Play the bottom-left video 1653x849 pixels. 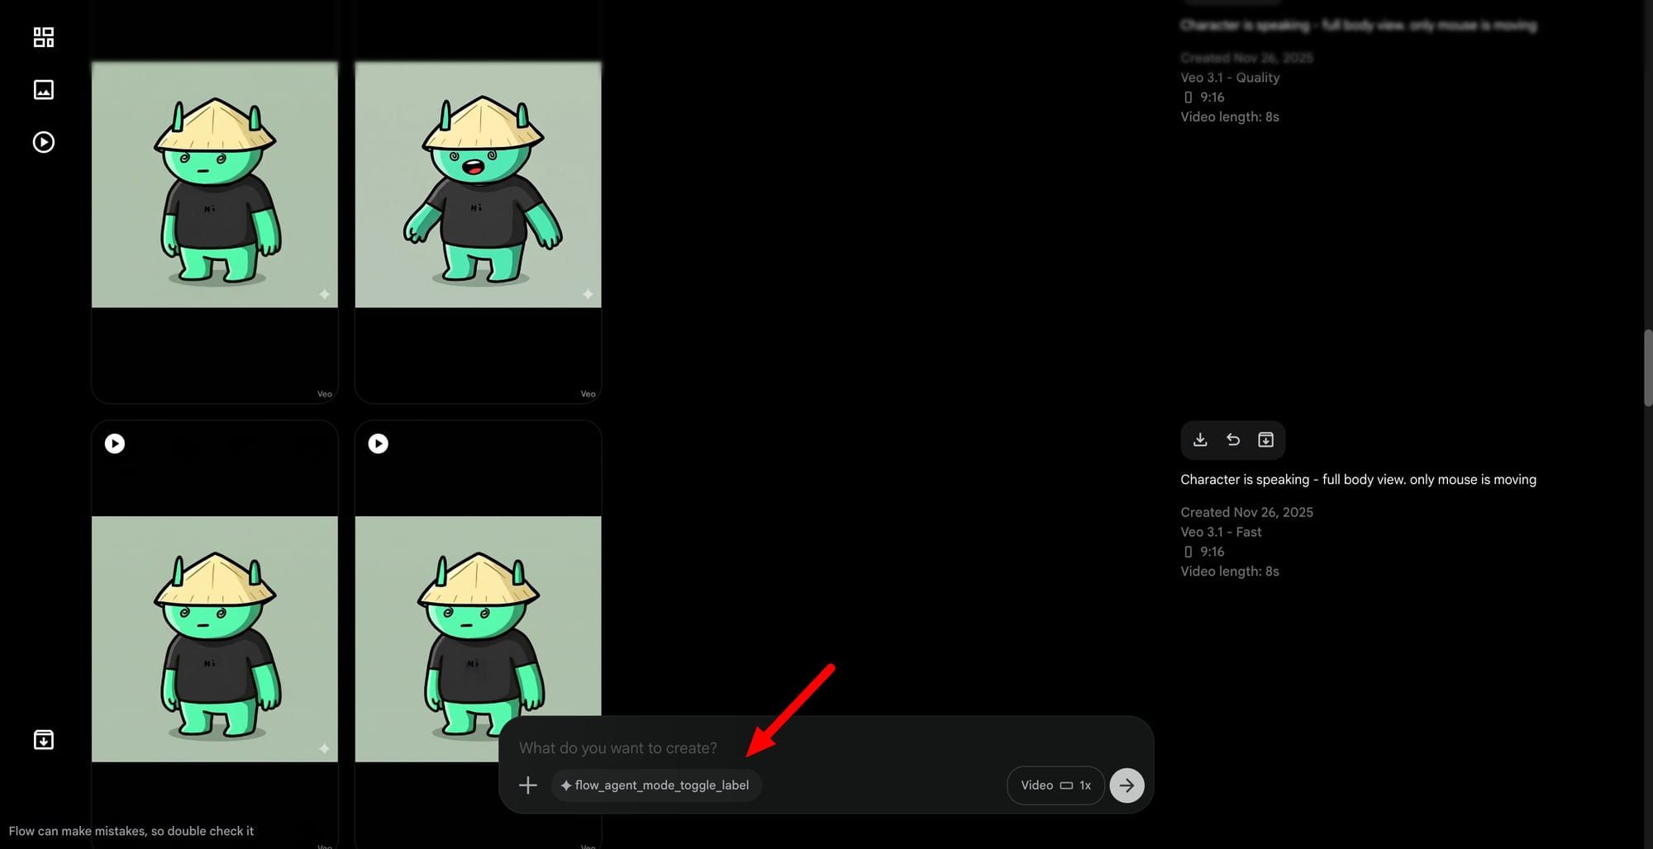point(115,443)
